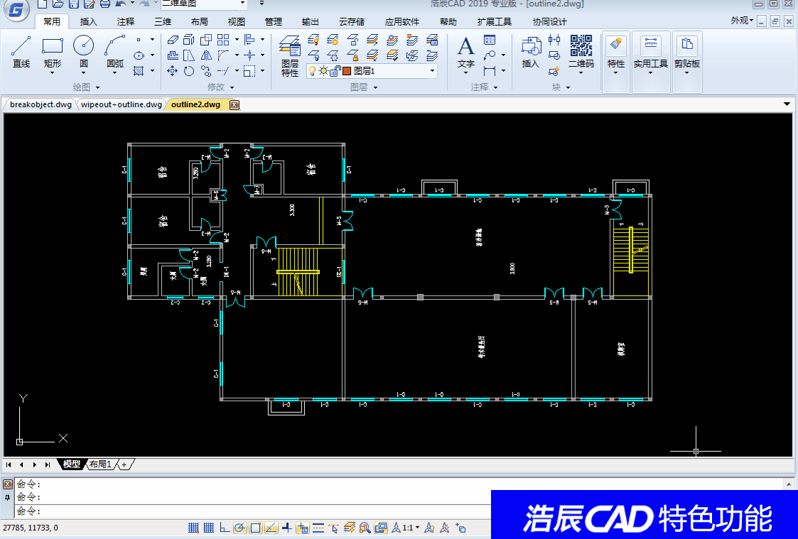
Task: Click the Rotate tool in the 修改 panel
Action: tap(189, 71)
